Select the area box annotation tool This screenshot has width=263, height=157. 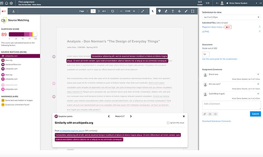193,11
